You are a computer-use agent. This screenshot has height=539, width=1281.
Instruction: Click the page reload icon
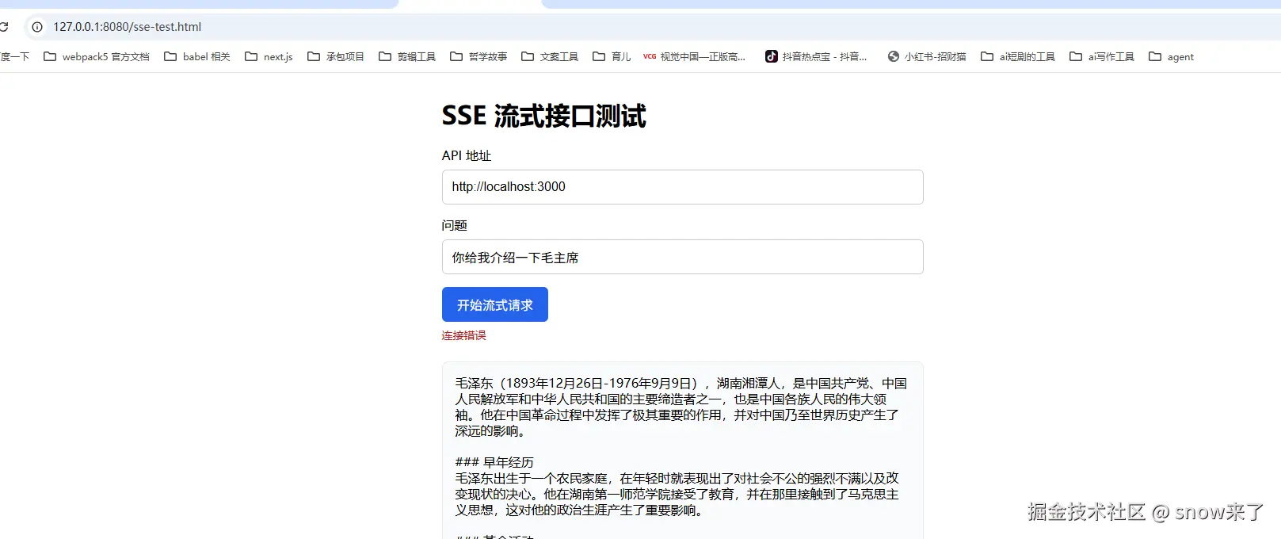(3, 27)
